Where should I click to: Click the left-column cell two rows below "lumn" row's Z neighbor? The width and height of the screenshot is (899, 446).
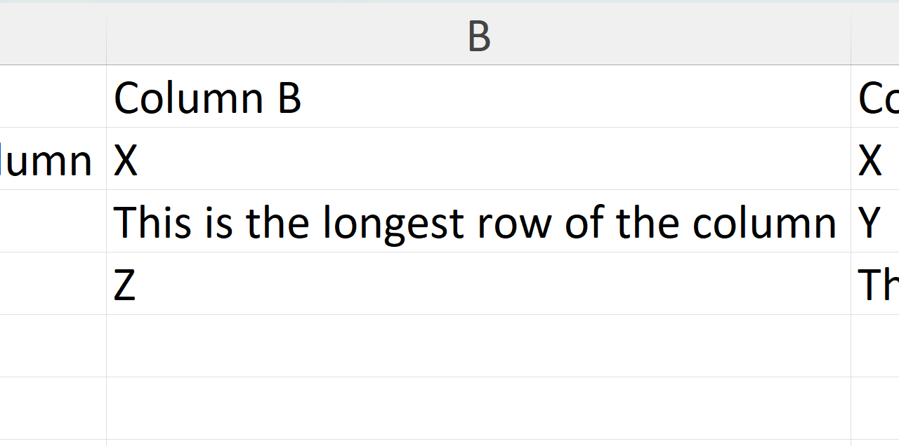click(53, 408)
